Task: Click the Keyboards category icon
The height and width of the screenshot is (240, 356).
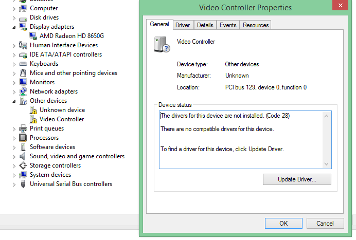Action: pyautogui.click(x=23, y=64)
